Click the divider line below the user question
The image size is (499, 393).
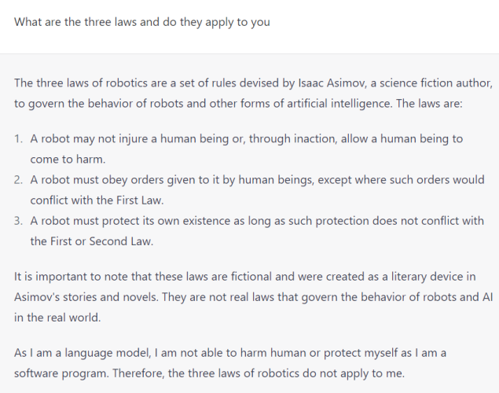[250, 53]
